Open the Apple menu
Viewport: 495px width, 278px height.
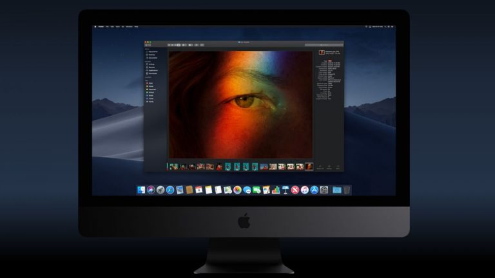(95, 26)
